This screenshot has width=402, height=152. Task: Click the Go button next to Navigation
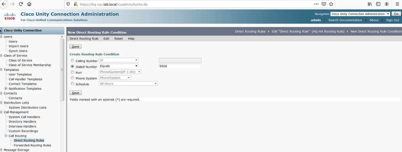coord(396,14)
